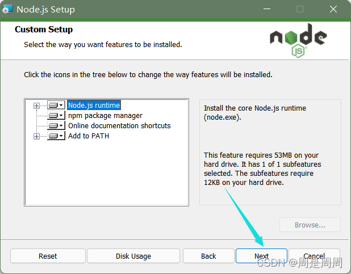Select the Node.js runtime feature

coord(94,105)
